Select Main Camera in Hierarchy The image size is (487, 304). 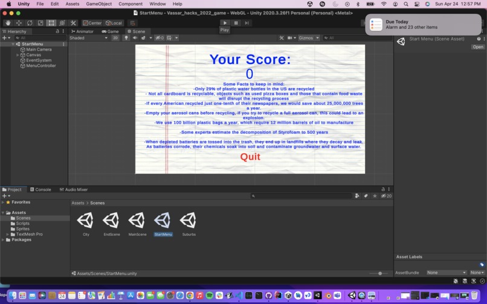[x=39, y=49]
